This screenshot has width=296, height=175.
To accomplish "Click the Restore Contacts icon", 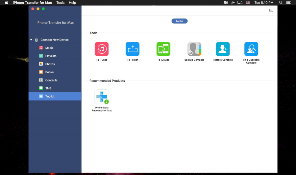I will coord(223,49).
